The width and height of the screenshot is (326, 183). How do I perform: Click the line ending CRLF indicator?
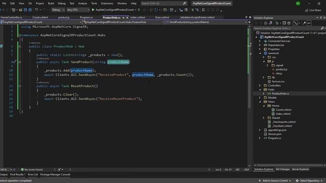click(247, 169)
